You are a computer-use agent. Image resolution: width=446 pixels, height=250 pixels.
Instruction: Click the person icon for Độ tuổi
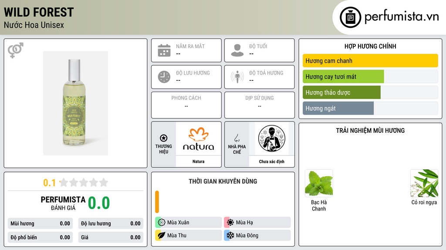237,50
